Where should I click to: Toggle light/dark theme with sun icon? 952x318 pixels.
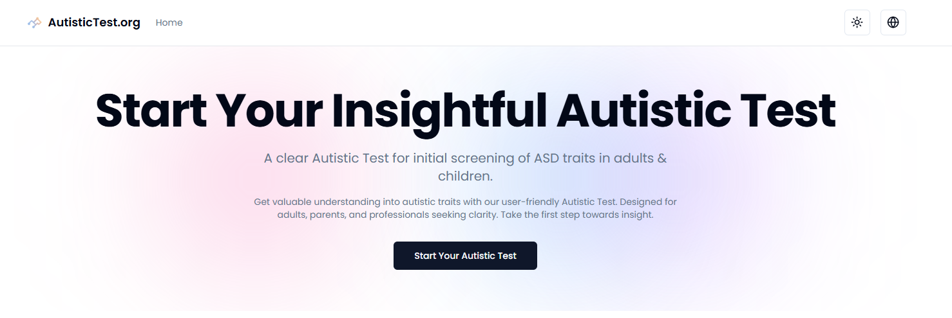coord(857,22)
